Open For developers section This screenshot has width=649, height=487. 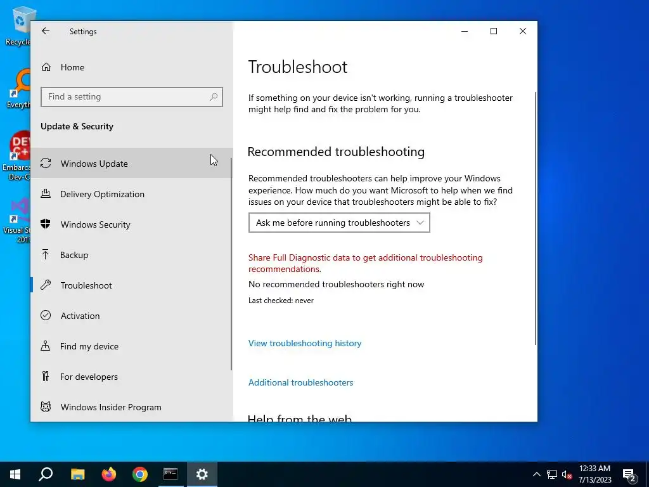tap(131, 377)
